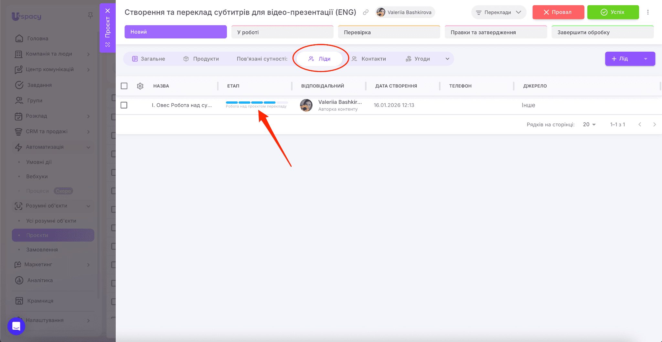
Task: Switch to the Контакти tab
Action: (x=369, y=59)
